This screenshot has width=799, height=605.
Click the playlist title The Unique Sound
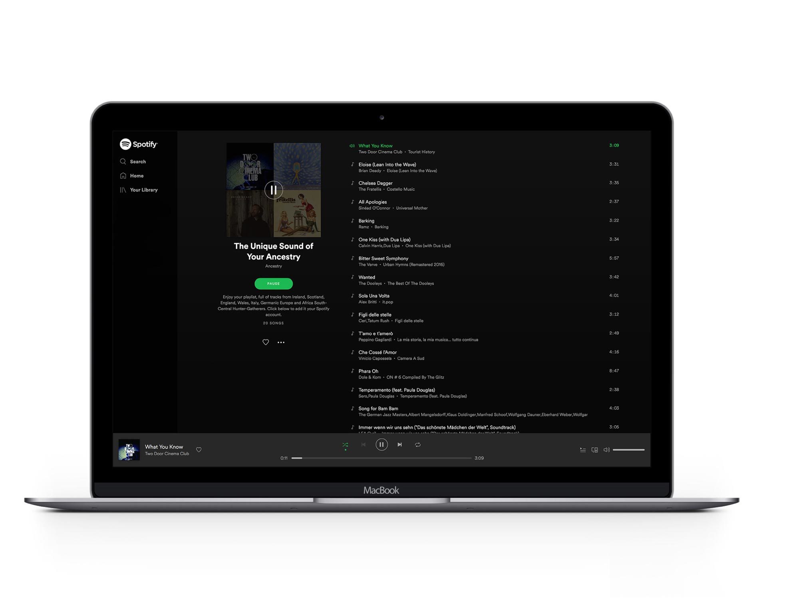point(274,251)
